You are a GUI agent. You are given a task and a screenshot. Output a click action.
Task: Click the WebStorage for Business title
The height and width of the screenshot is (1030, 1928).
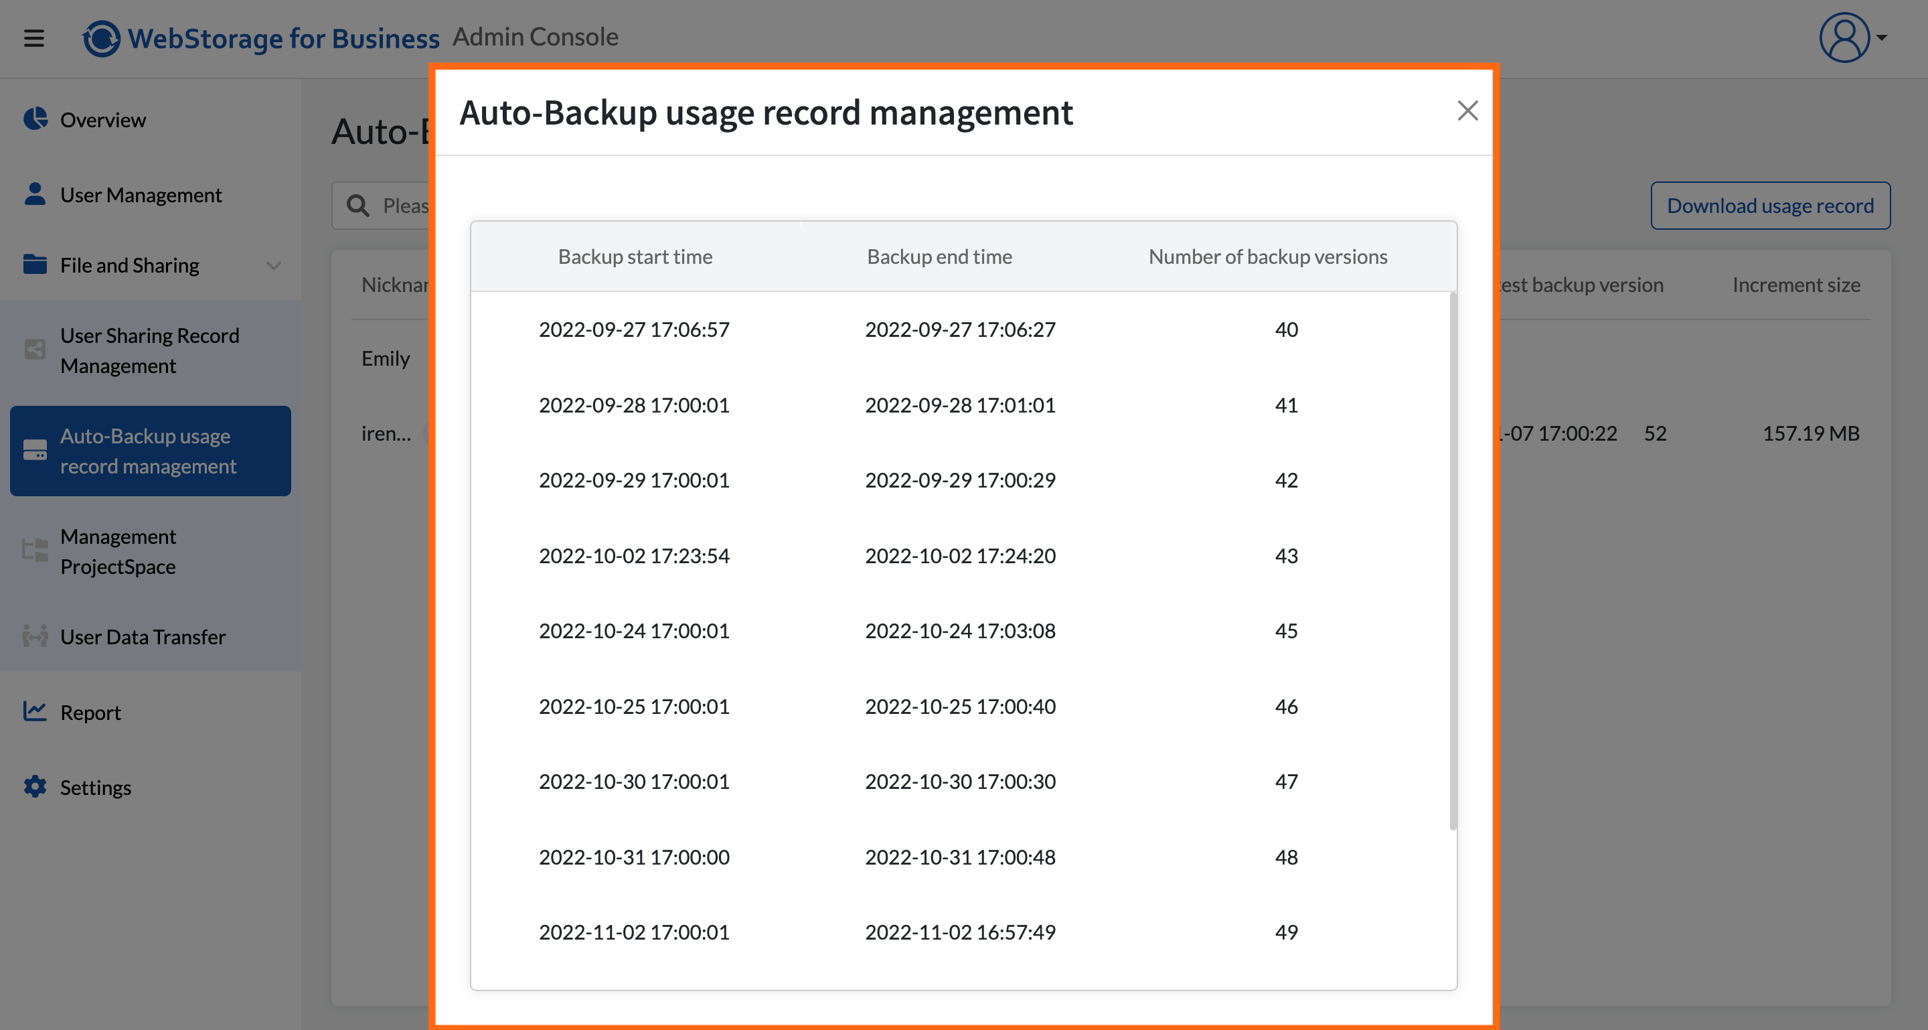coord(284,38)
